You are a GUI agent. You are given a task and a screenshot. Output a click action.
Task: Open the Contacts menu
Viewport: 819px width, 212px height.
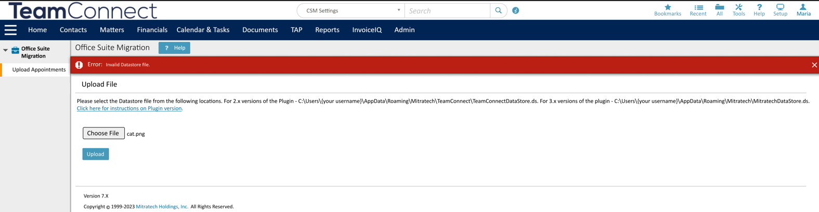coord(73,30)
